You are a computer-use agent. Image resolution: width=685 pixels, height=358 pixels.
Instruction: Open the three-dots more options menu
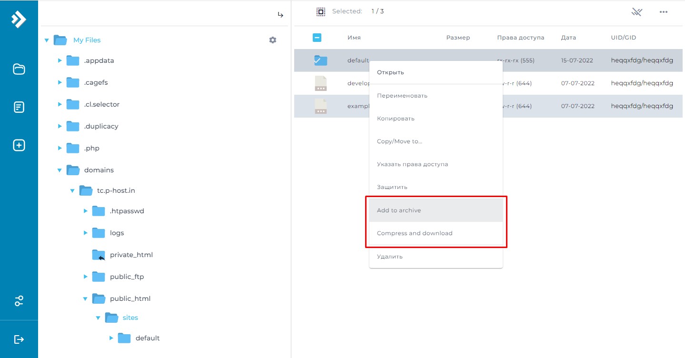click(664, 12)
